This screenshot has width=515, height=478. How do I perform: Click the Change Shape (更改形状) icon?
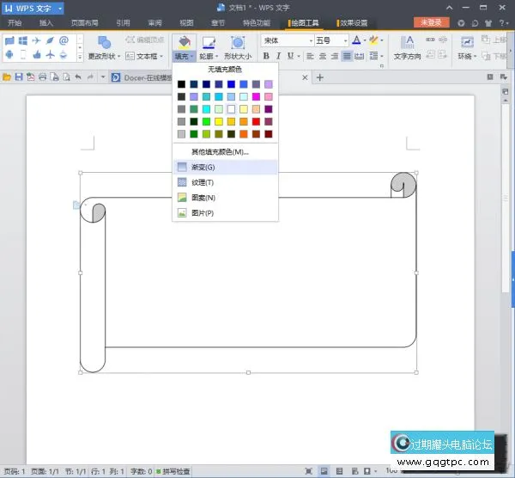coord(105,41)
